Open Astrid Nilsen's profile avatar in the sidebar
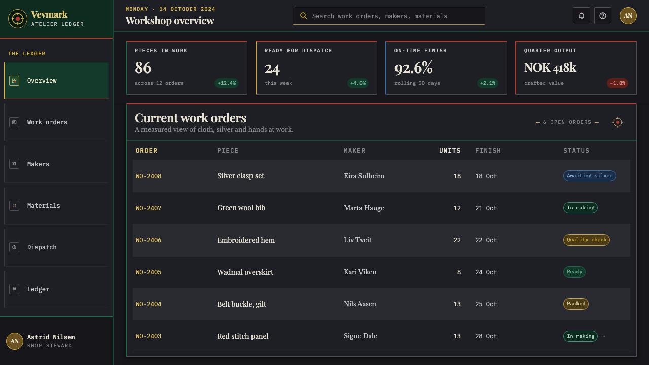The height and width of the screenshot is (365, 649). [x=15, y=341]
